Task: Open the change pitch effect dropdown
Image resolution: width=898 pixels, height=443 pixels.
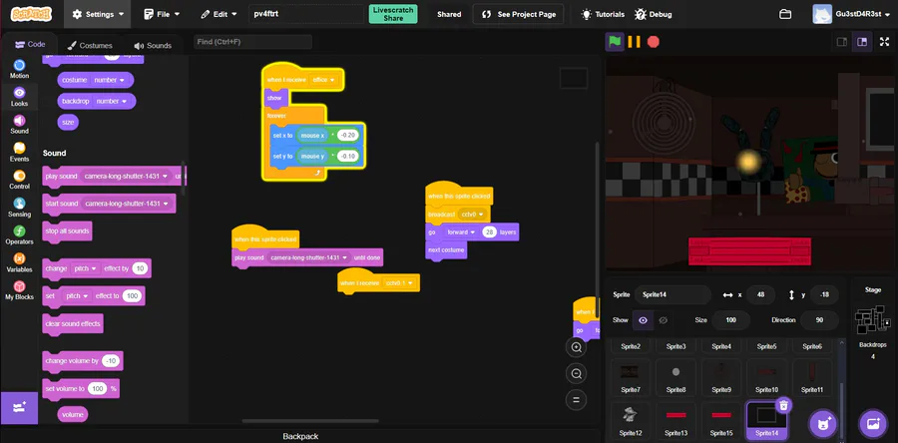Action: (x=86, y=268)
